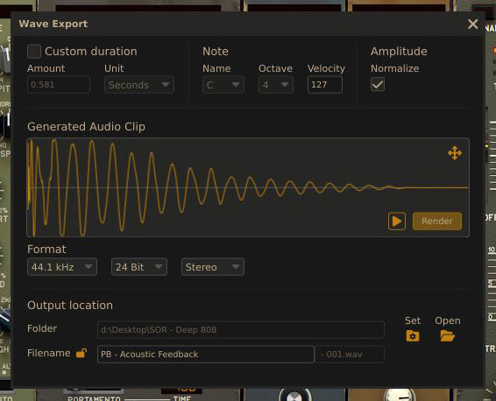Click the Open label above folder icon
The height and width of the screenshot is (401, 496).
pos(448,320)
